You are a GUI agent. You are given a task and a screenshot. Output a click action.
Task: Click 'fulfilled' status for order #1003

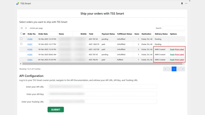[120, 60]
